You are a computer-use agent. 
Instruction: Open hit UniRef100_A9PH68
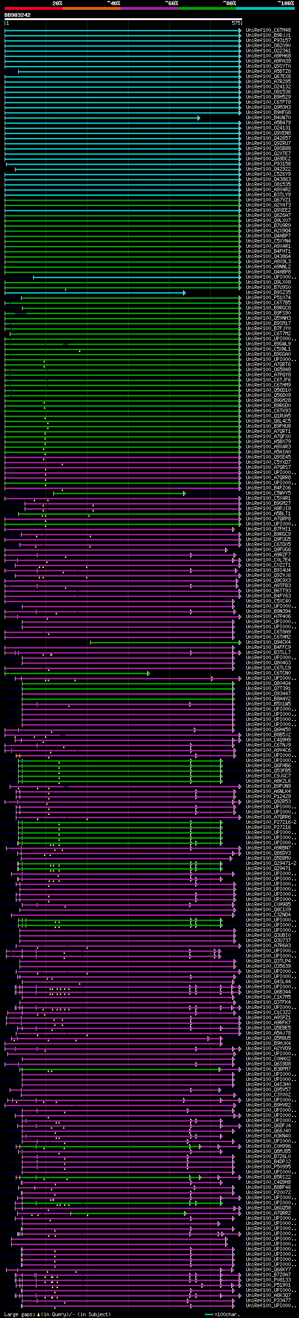[x=268, y=56]
